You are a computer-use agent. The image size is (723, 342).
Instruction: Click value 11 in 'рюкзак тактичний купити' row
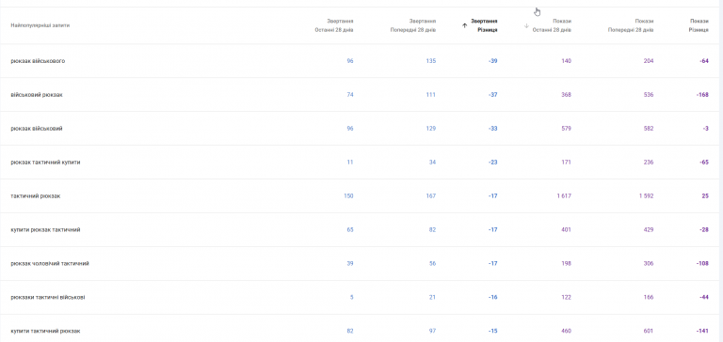click(350, 163)
